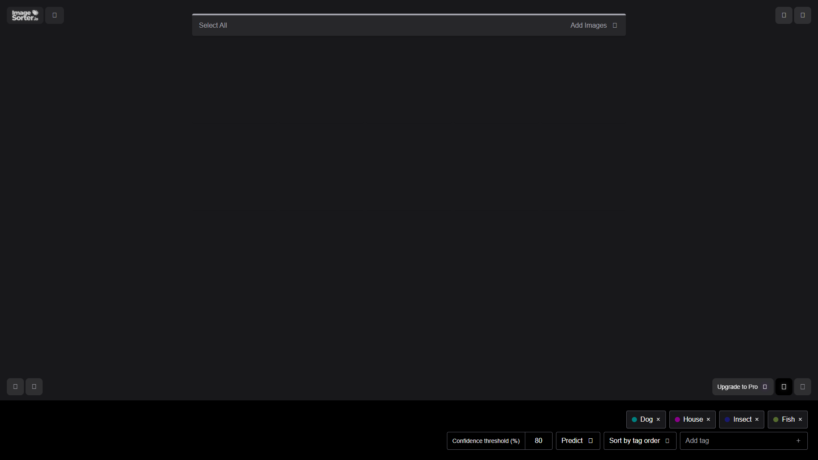Viewport: 818px width, 460px height.
Task: Click the plus icon in the Add tag field
Action: pos(798,441)
